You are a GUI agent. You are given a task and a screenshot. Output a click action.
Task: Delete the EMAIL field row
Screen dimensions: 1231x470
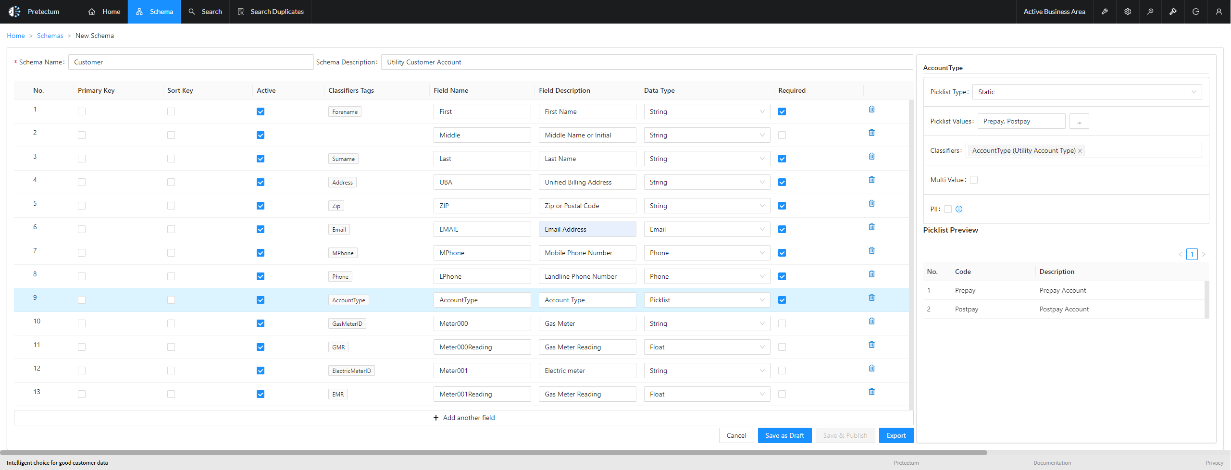pyautogui.click(x=871, y=227)
